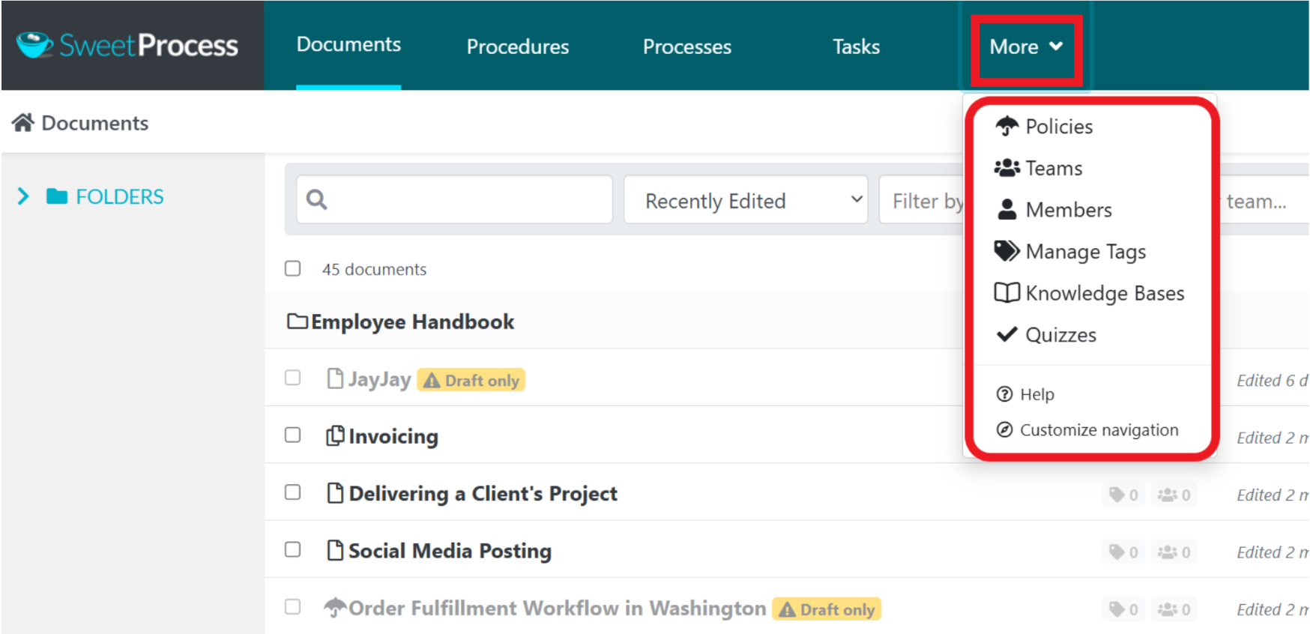The width and height of the screenshot is (1310, 634).
Task: Click the Quizzes checkmark icon
Action: click(x=1007, y=334)
